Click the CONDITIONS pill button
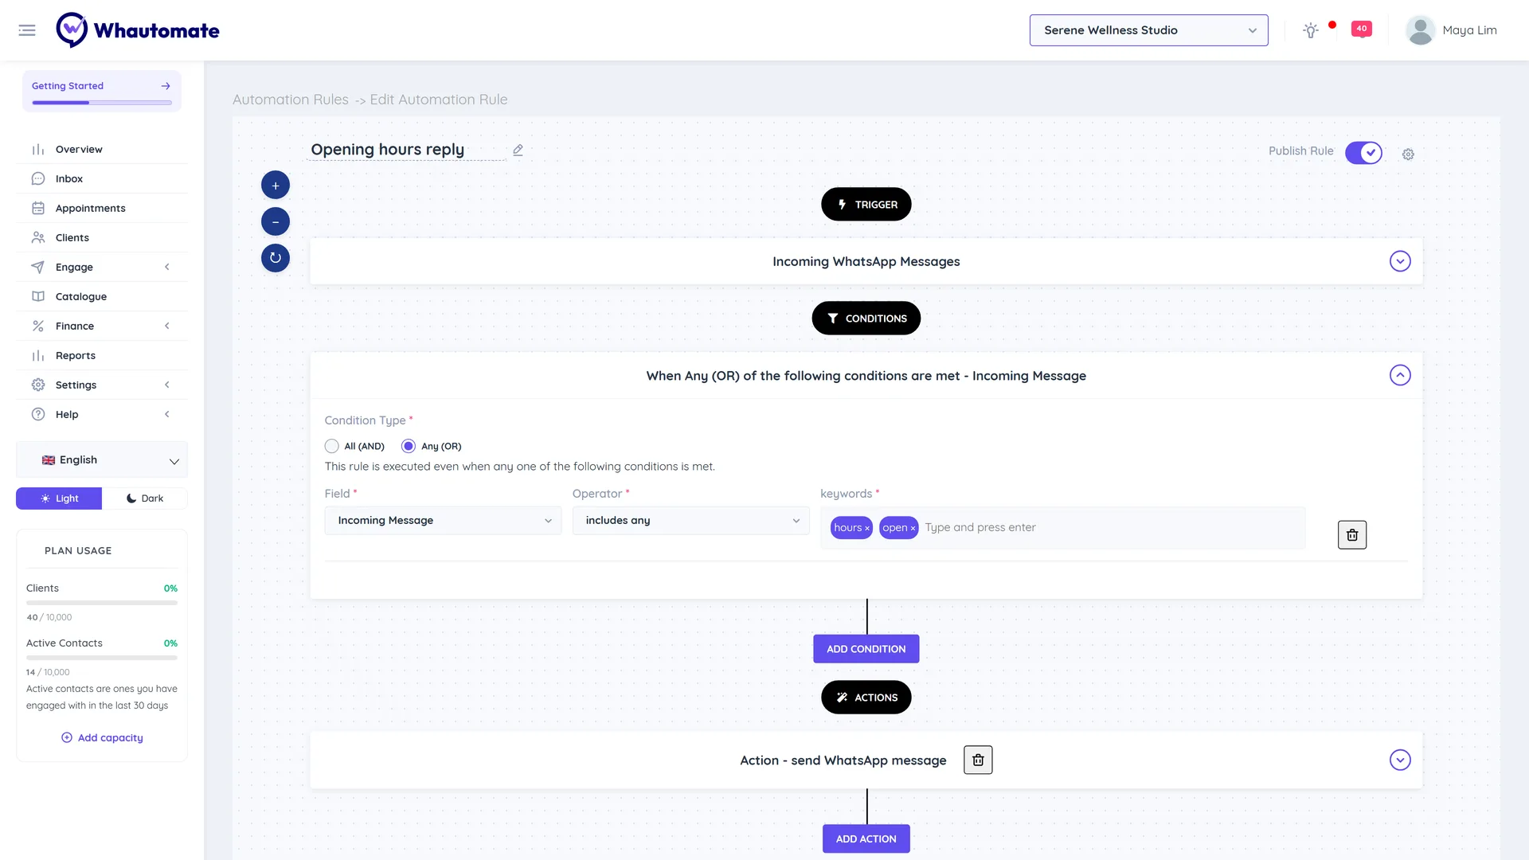The image size is (1529, 860). (866, 319)
